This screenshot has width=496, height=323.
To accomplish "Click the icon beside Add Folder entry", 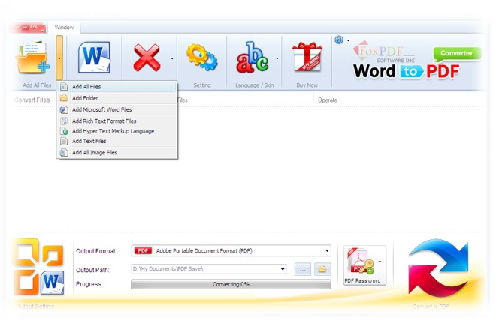I will (64, 98).
